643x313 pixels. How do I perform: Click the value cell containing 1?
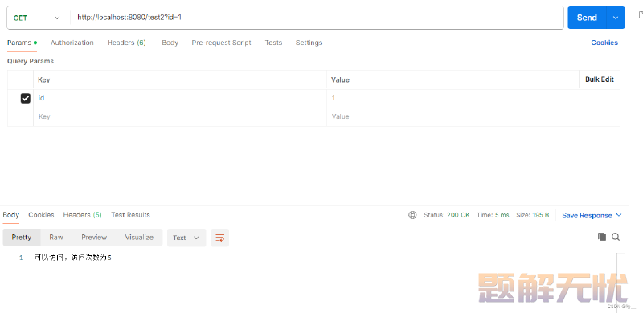coord(473,99)
